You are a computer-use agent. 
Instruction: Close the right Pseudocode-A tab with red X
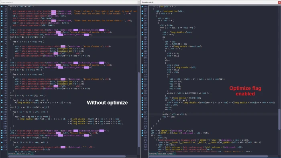click(x=279, y=2)
